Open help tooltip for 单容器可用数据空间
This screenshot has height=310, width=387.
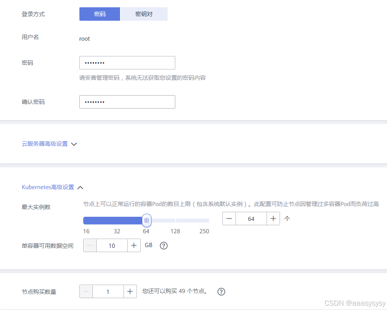163,245
